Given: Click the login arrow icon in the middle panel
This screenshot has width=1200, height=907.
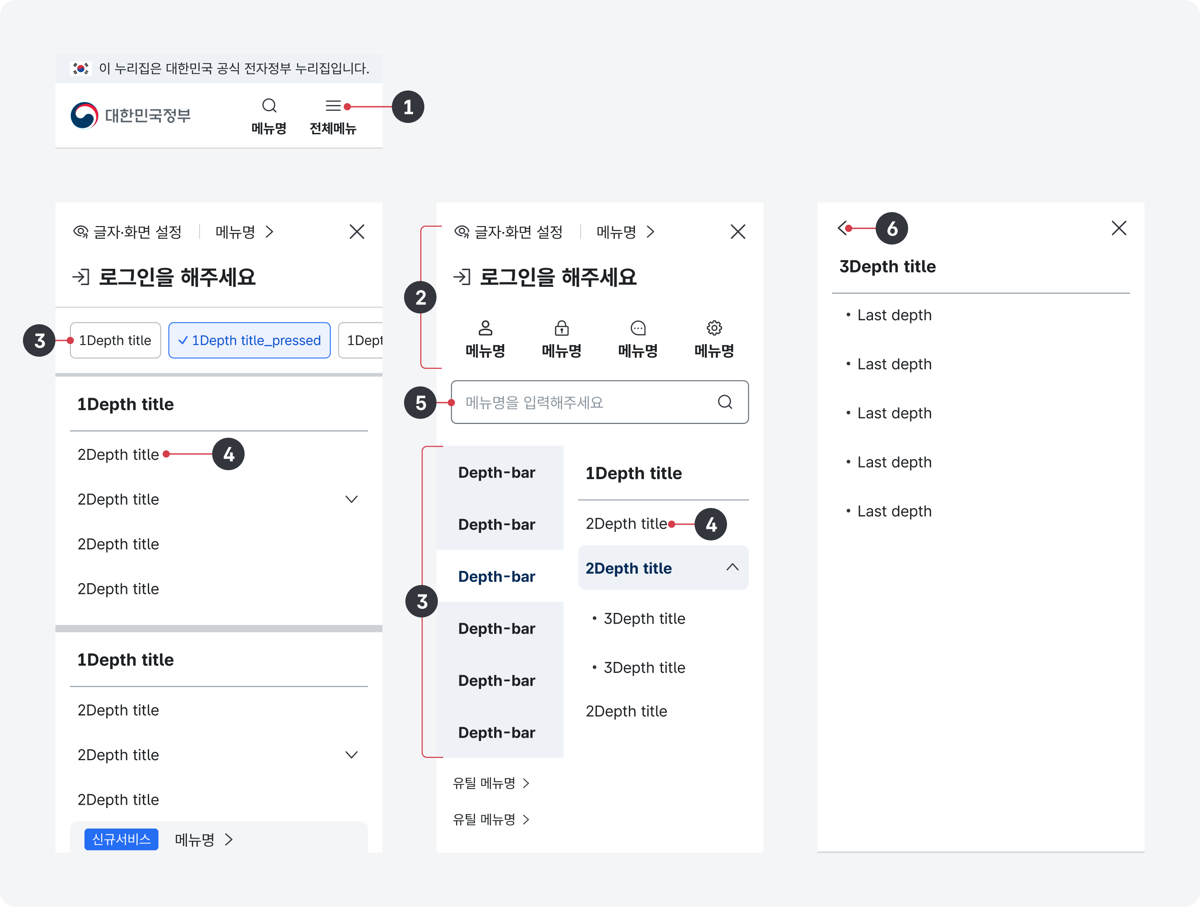Looking at the screenshot, I should [462, 277].
